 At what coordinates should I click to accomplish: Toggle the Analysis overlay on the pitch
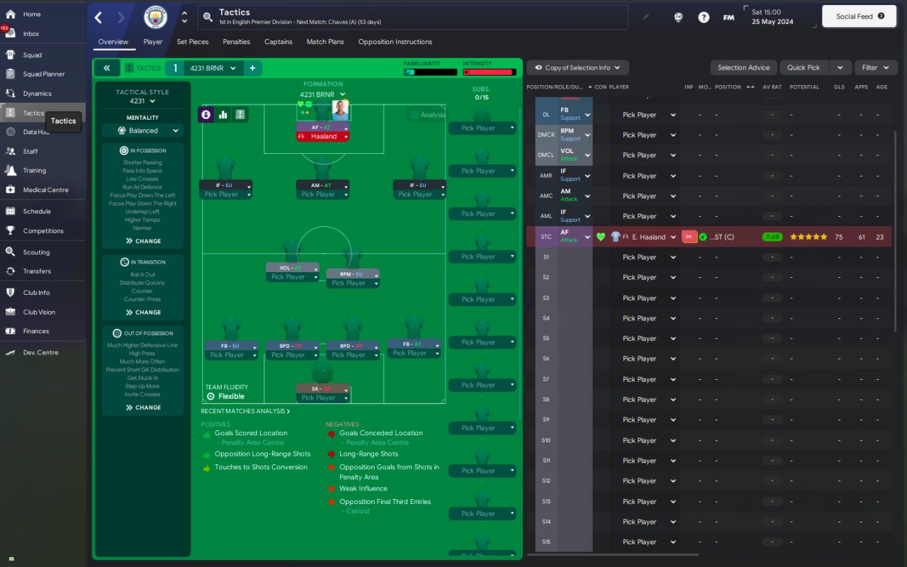point(427,115)
